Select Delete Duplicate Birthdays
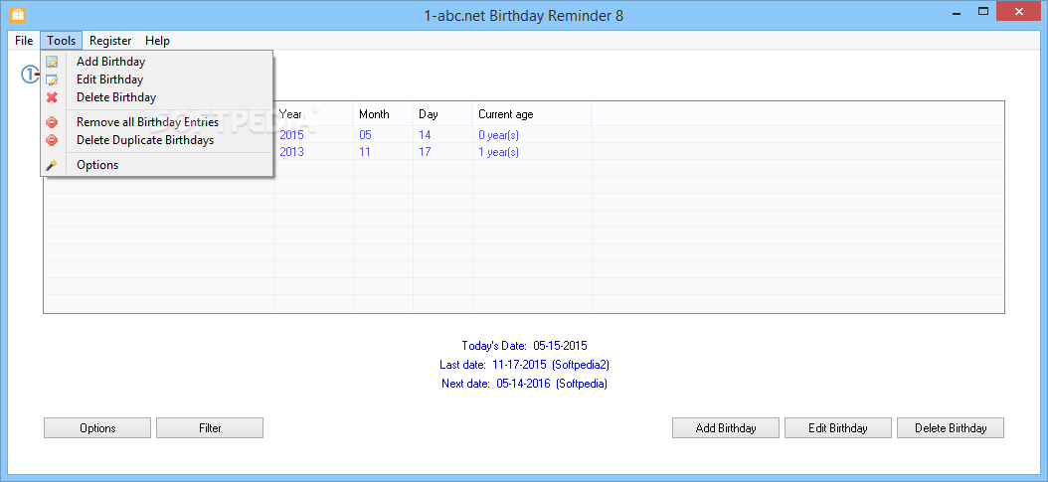Viewport: 1048px width, 482px height. click(156, 141)
